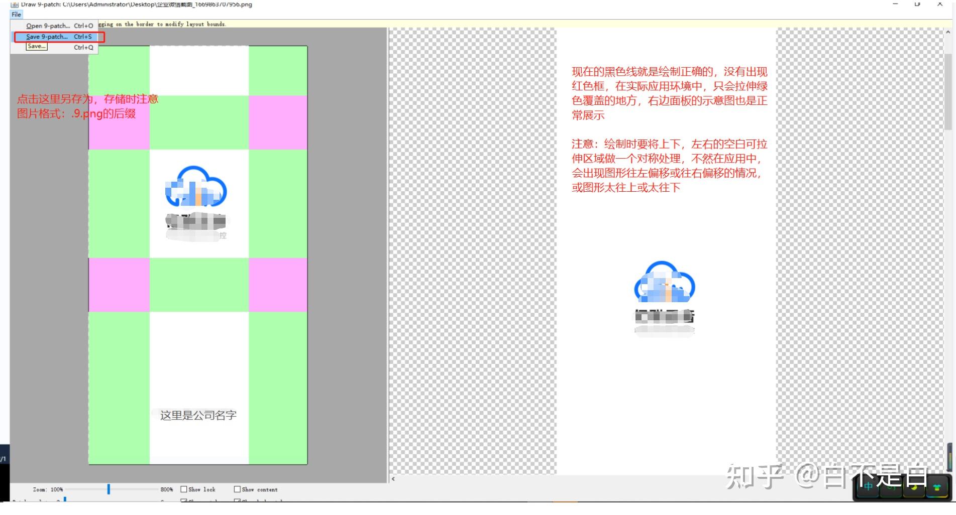Viewport: 956px width, 515px height.
Task: Select the 中 Chinese input mode icon
Action: [x=868, y=486]
